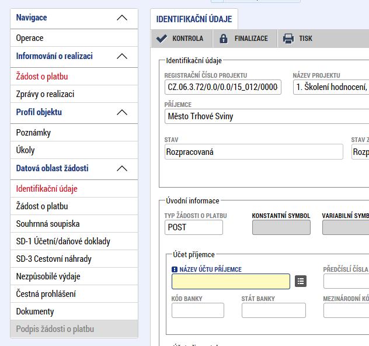Click the Profil objektu header text

tap(39, 112)
